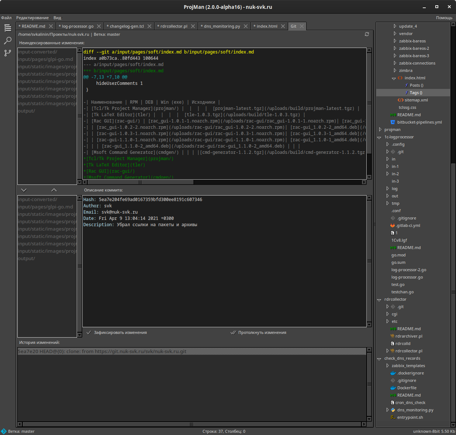Click the Зафиксировать изменения button
The image size is (456, 435).
(x=117, y=332)
